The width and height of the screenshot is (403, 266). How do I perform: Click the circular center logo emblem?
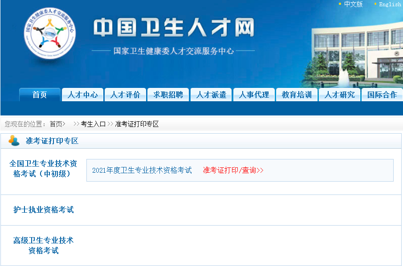click(49, 33)
